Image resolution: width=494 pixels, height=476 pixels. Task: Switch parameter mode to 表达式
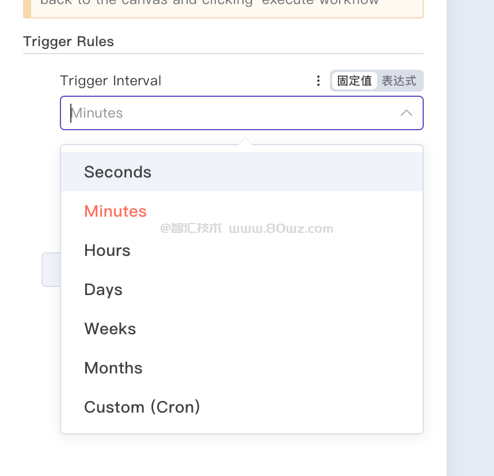coord(399,81)
